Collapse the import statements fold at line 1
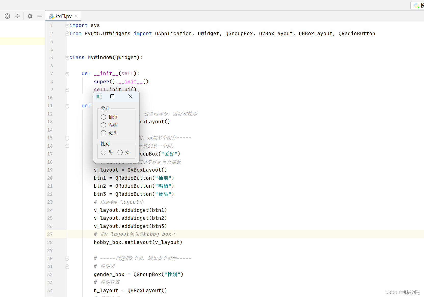 point(67,25)
